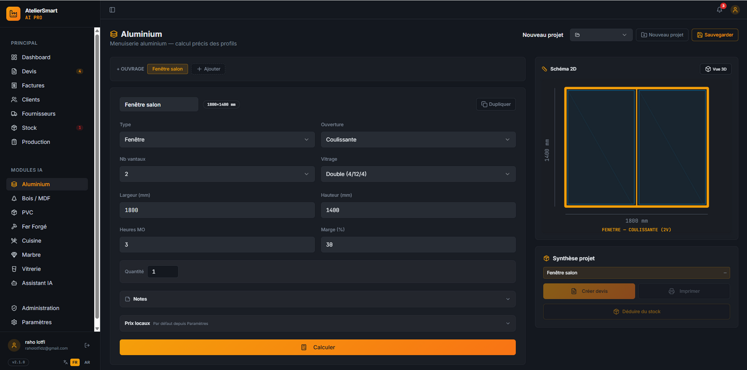Click the user profile icon in header
This screenshot has width=747, height=370.
coord(735,10)
